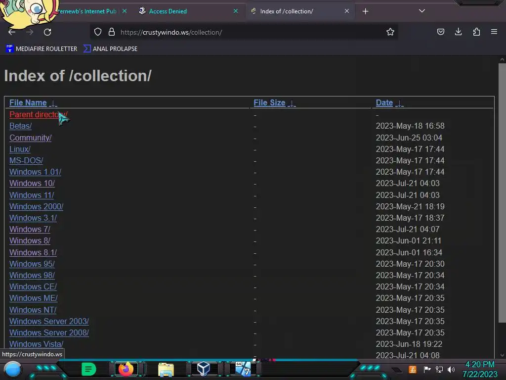
Task: Open the Action Center flag icon
Action: [x=427, y=369]
